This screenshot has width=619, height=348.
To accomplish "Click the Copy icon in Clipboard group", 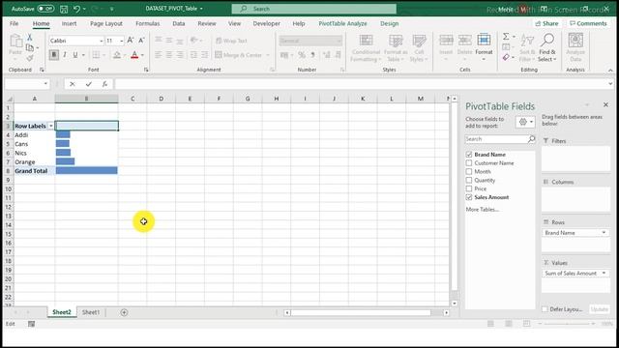I will tap(30, 47).
